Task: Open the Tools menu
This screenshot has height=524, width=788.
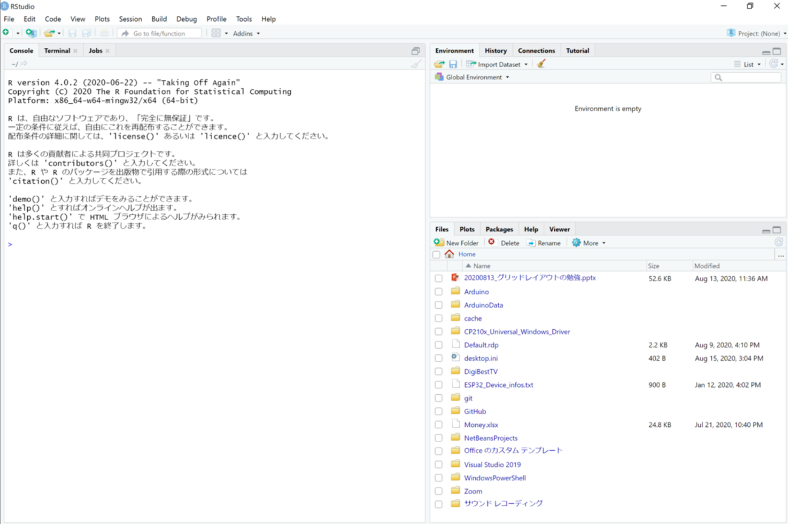Action: (x=244, y=19)
